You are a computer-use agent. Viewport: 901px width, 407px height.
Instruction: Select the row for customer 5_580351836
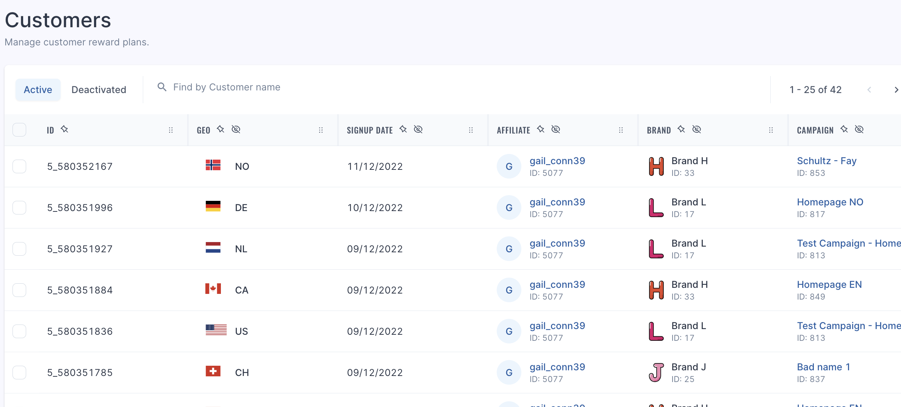point(19,331)
